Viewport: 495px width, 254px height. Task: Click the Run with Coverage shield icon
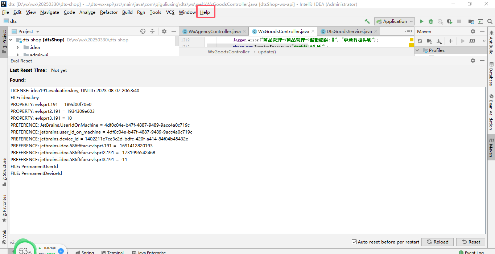click(450, 21)
